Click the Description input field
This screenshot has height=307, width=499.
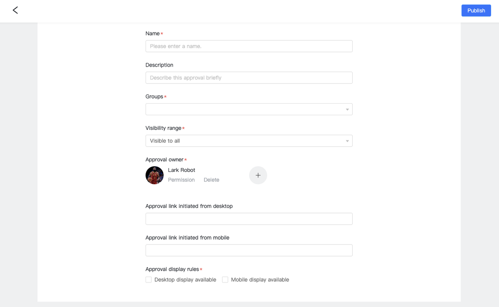pyautogui.click(x=249, y=77)
